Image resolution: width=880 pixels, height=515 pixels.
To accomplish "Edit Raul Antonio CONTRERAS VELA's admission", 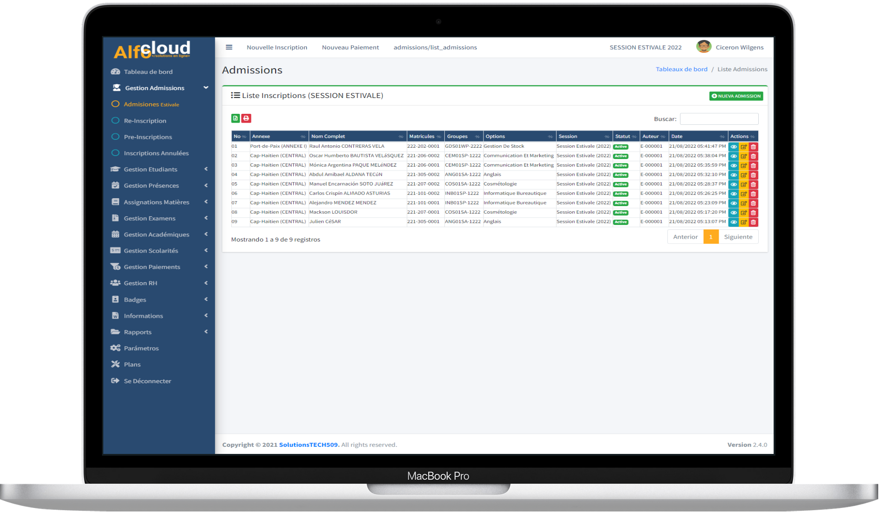I will tap(744, 147).
